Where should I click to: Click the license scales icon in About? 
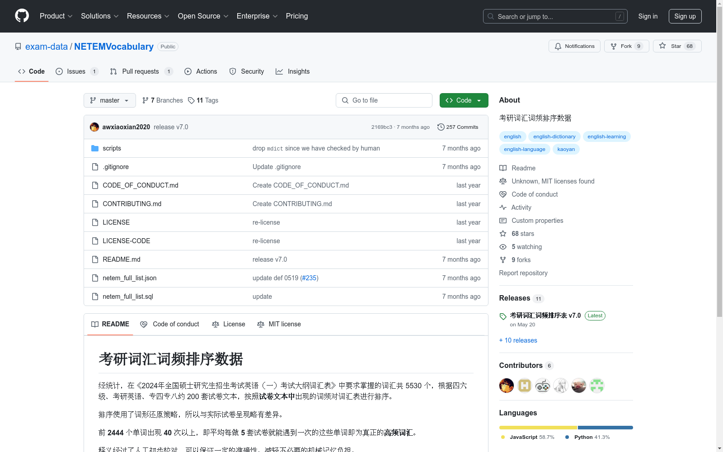click(x=503, y=181)
